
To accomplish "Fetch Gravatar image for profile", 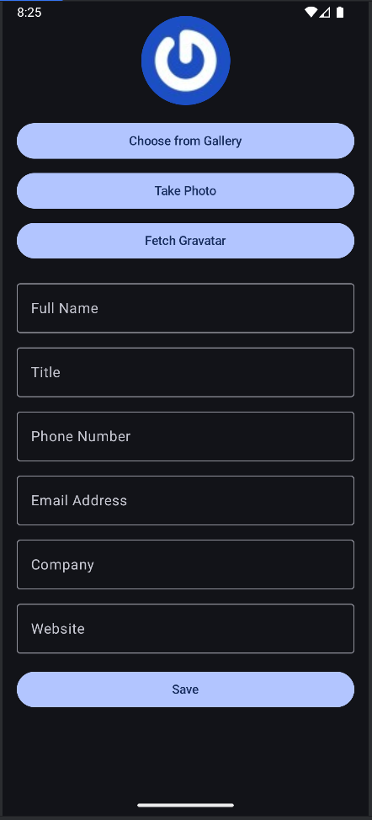I will [185, 241].
